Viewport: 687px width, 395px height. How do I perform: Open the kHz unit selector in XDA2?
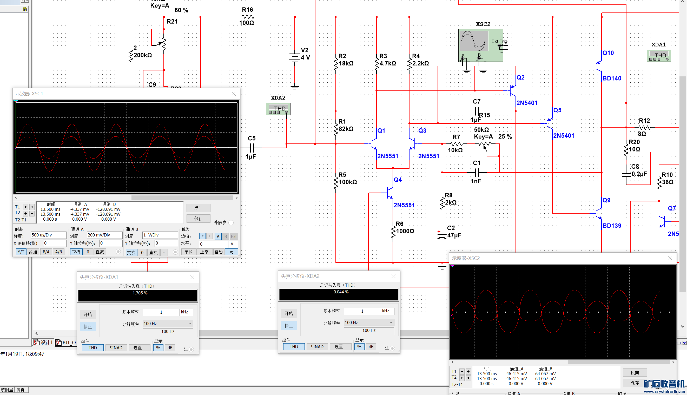pos(387,311)
